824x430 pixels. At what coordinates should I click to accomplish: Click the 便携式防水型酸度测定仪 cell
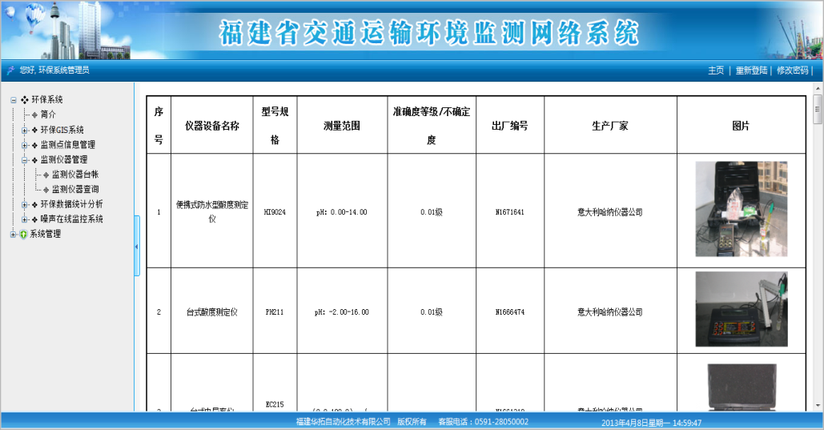(x=211, y=212)
